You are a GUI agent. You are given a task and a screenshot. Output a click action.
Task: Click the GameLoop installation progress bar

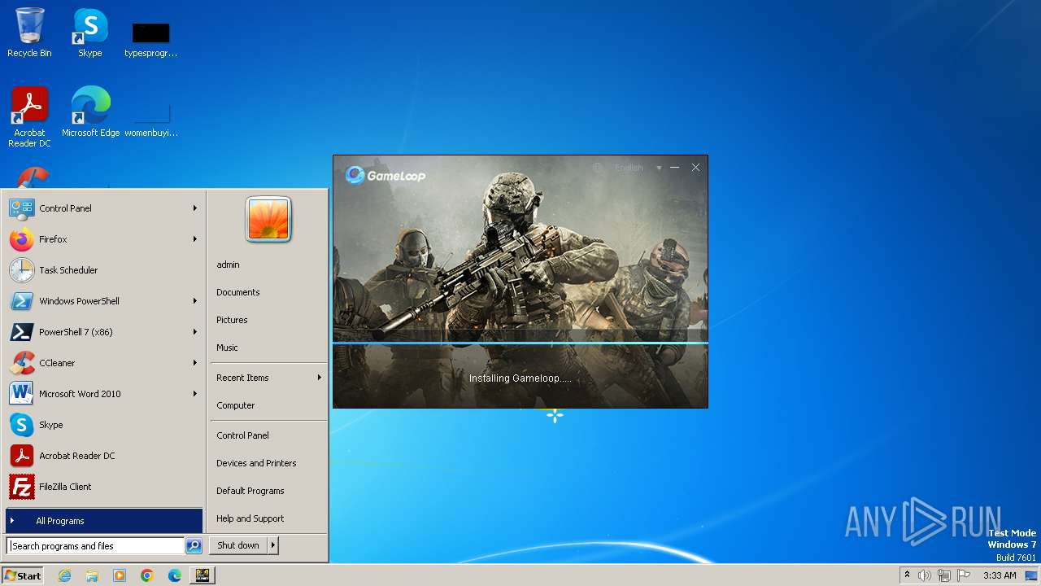pyautogui.click(x=520, y=343)
